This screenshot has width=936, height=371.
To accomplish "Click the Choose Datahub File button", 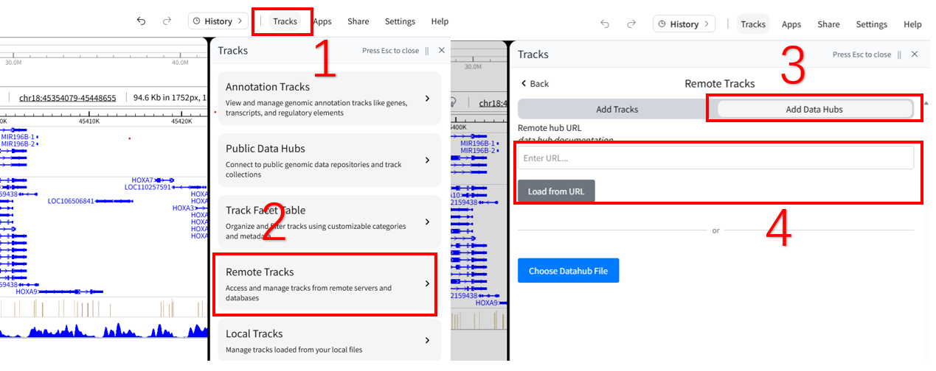I will coord(568,271).
